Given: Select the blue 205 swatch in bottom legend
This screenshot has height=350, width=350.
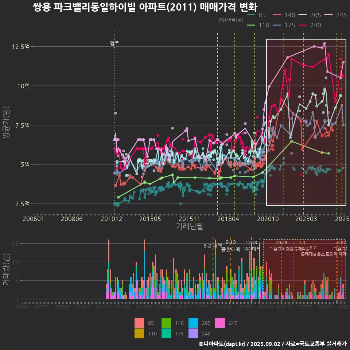Looking at the screenshot, I should 193,323.
